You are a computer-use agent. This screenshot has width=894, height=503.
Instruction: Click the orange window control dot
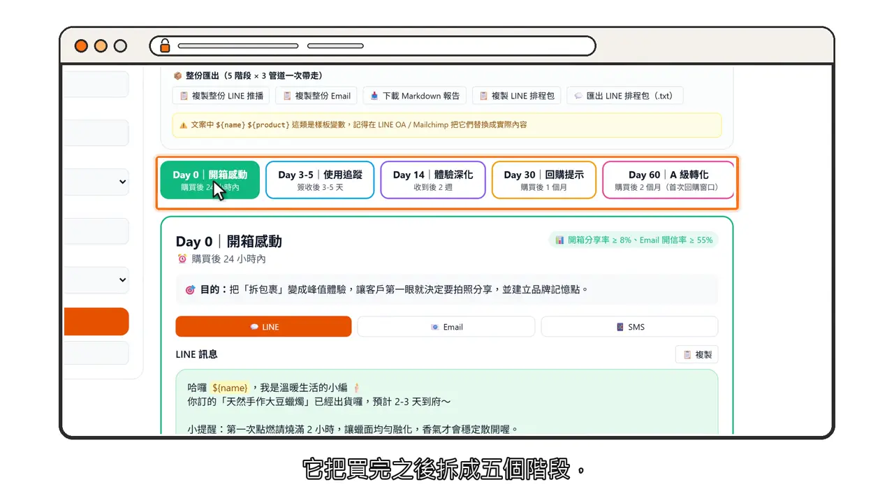(81, 46)
